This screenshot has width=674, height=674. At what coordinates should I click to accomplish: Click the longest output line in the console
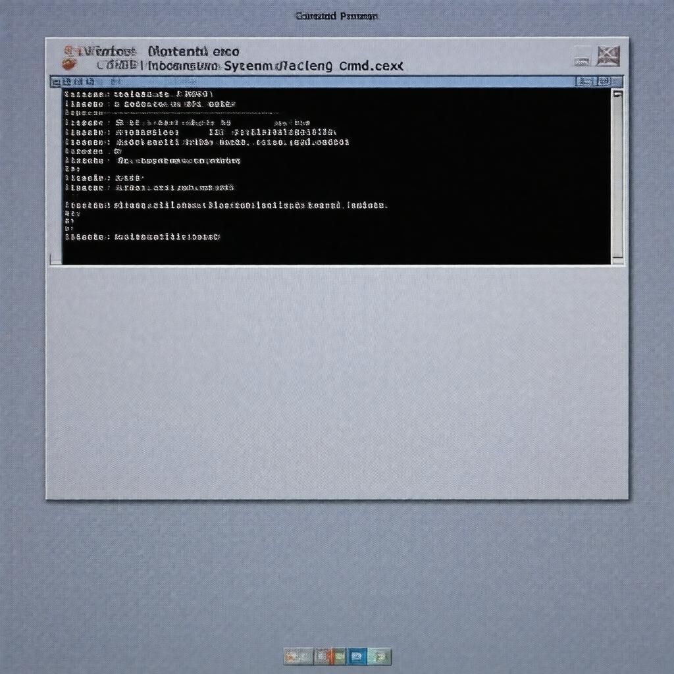[x=227, y=205]
